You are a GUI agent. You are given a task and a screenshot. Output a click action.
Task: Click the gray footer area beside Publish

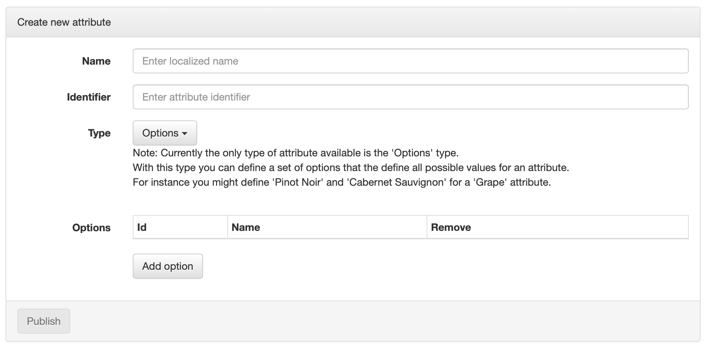tap(368, 321)
